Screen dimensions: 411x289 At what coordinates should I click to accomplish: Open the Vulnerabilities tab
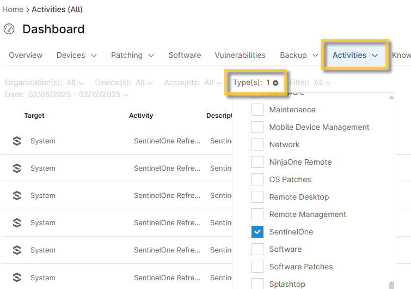pos(240,55)
